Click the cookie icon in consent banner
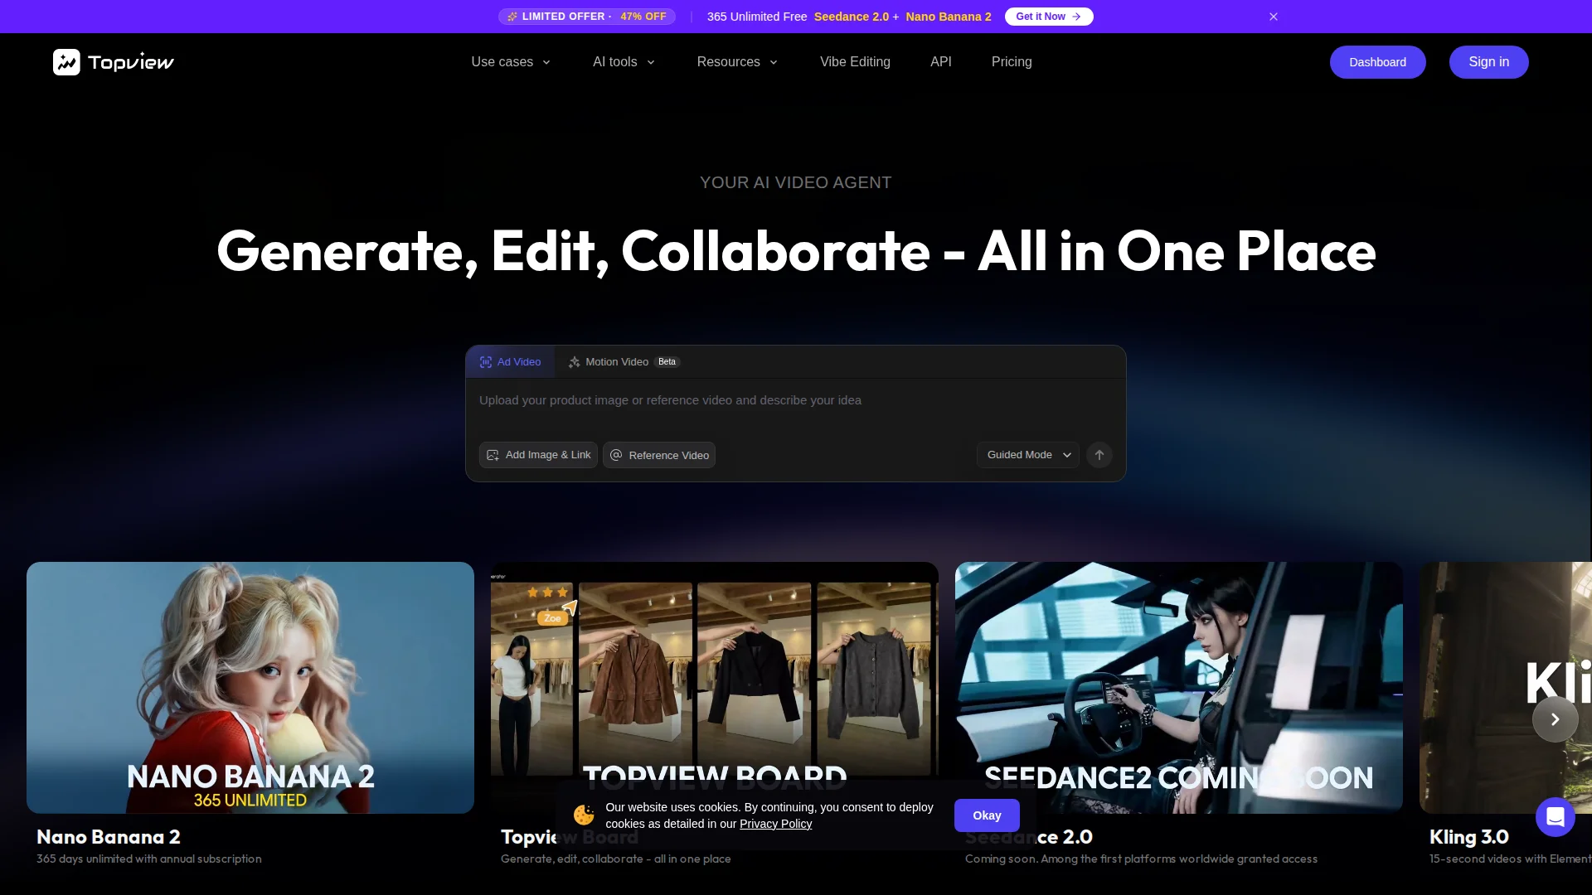 tap(584, 815)
